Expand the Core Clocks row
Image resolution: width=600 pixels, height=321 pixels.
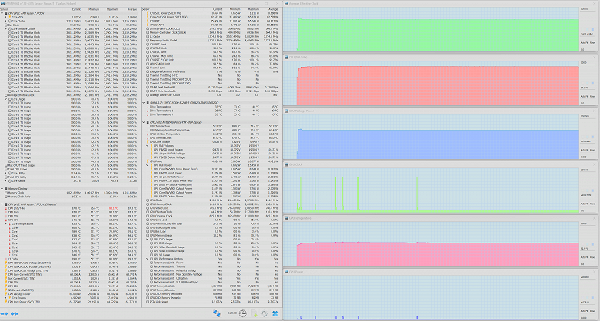5,21
